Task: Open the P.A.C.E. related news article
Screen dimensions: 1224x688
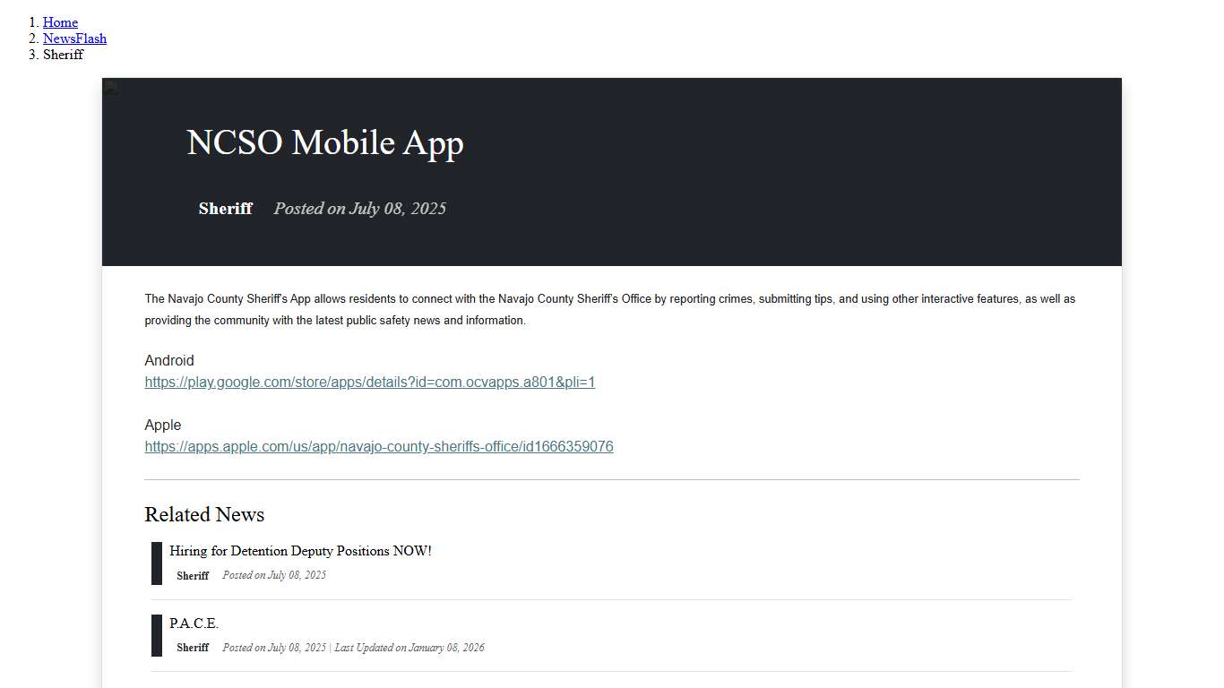Action: 194,623
